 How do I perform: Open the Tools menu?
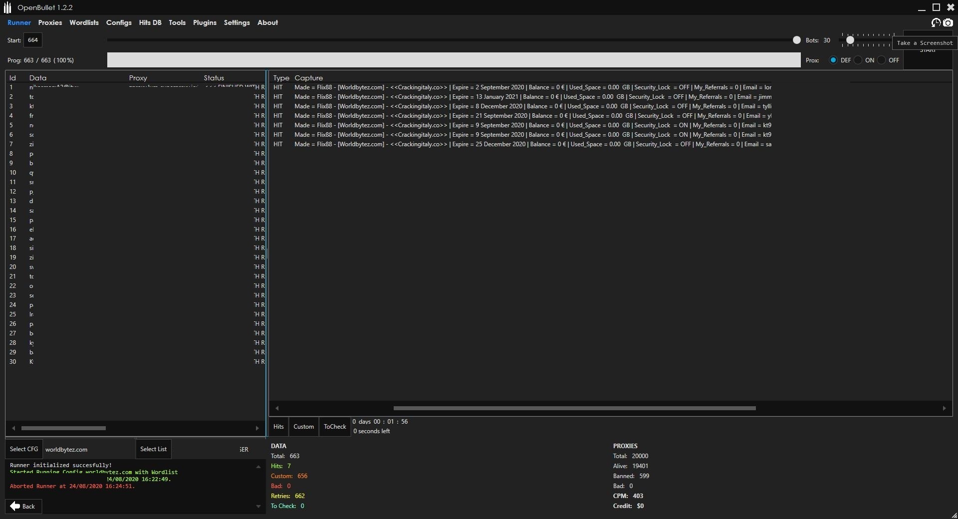177,22
